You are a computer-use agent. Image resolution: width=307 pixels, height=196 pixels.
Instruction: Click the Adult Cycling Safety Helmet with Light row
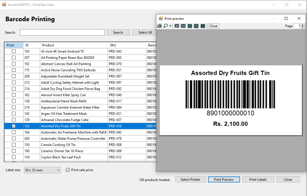point(80,83)
